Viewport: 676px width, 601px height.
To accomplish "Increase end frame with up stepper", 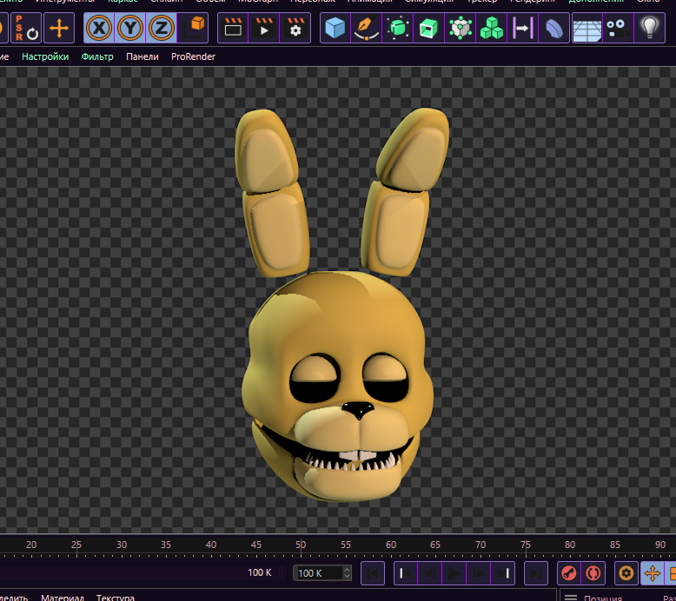I will (x=347, y=569).
